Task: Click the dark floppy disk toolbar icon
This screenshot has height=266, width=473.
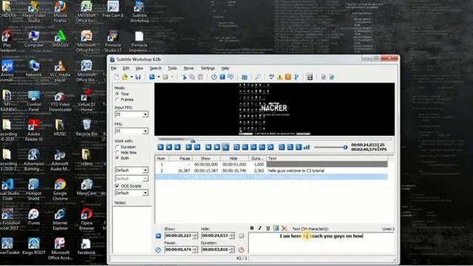Action: 310,77
